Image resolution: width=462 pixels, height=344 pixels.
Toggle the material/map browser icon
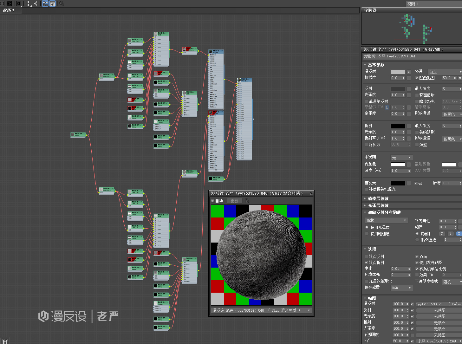click(45, 3)
